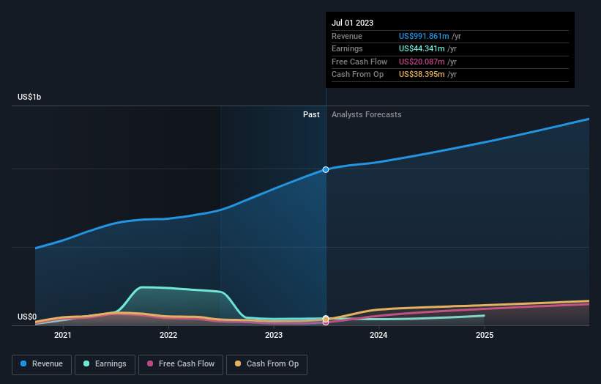601x384 pixels.
Task: Toggle the Earnings legend button
Action: (x=105, y=364)
